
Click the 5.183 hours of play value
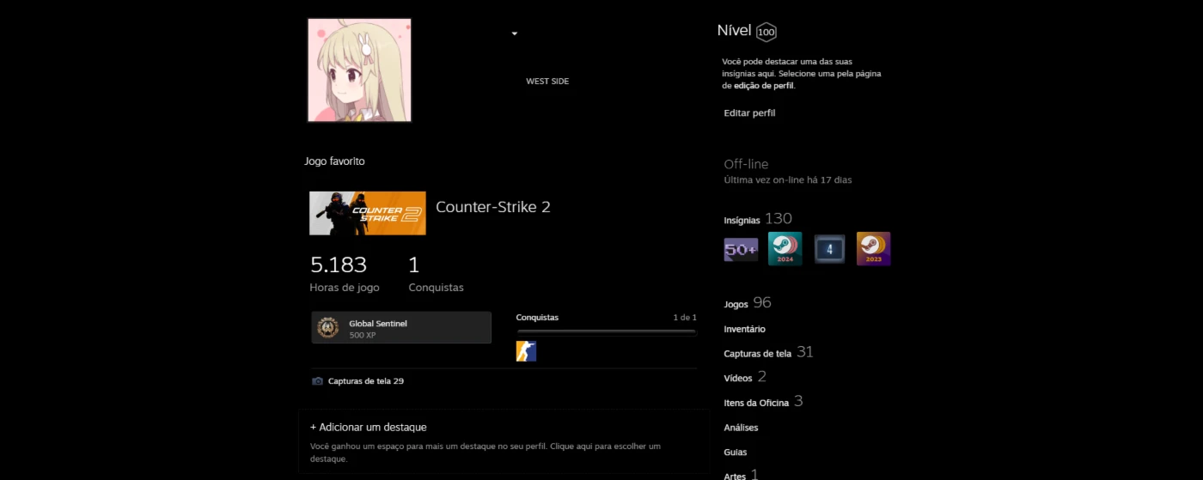[x=339, y=264]
